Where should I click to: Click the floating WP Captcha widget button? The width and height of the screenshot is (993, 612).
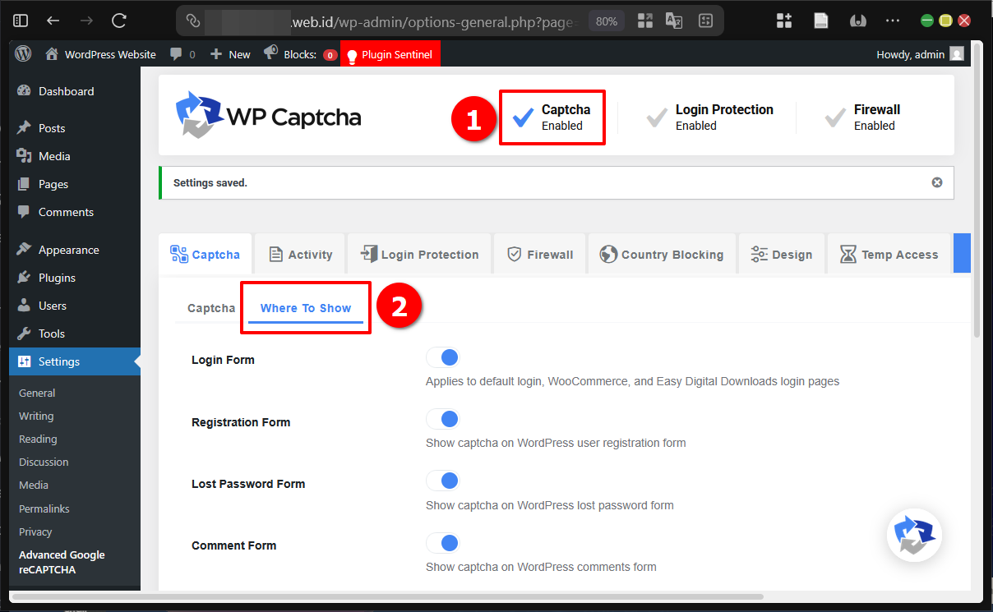pyautogui.click(x=914, y=535)
